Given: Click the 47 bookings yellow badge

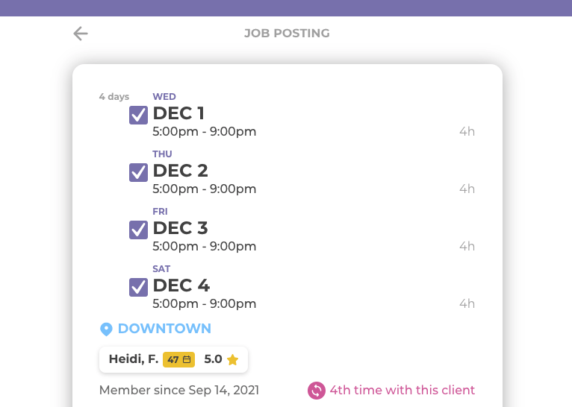Looking at the screenshot, I should coord(178,360).
